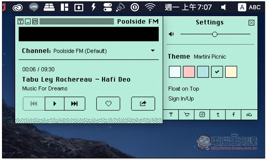Viewport: 267px width, 160px height.
Task: Open the shopping cart store icon
Action: pyautogui.click(x=187, y=115)
